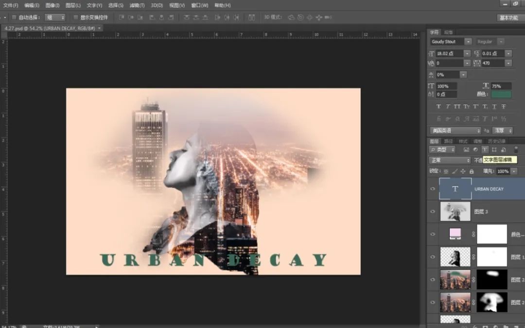Hide the city layer with small white spot mask

pos(433,280)
